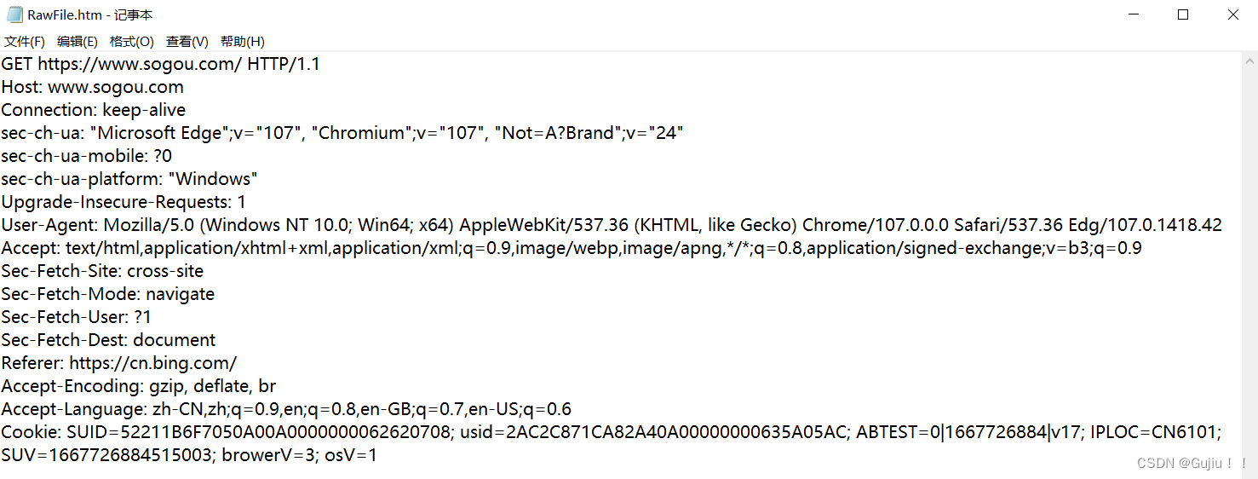1258x479 pixels.
Task: Click the vertical scrollbar up arrow
Action: point(1250,60)
